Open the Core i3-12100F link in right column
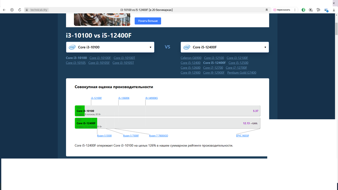This screenshot has width=338, height=190. [x=237, y=58]
